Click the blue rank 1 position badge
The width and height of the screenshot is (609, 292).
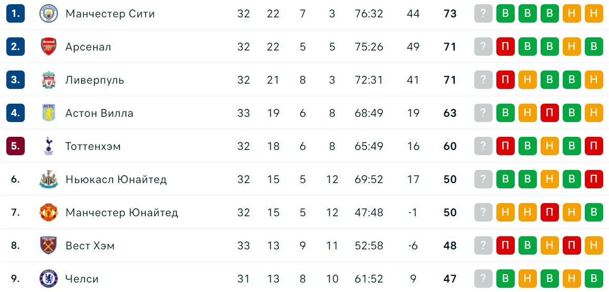16,14
